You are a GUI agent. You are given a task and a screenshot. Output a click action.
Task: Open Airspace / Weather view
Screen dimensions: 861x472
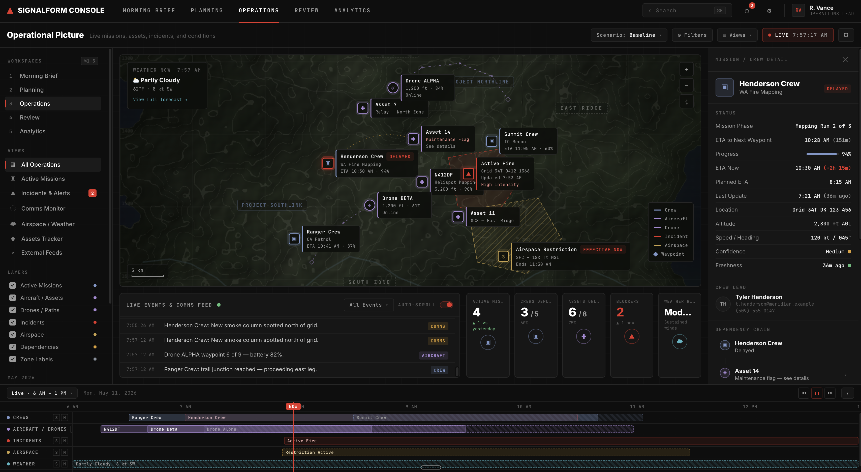click(53, 224)
